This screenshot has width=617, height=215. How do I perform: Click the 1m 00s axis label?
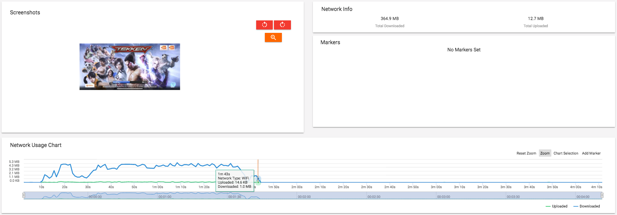point(158,187)
